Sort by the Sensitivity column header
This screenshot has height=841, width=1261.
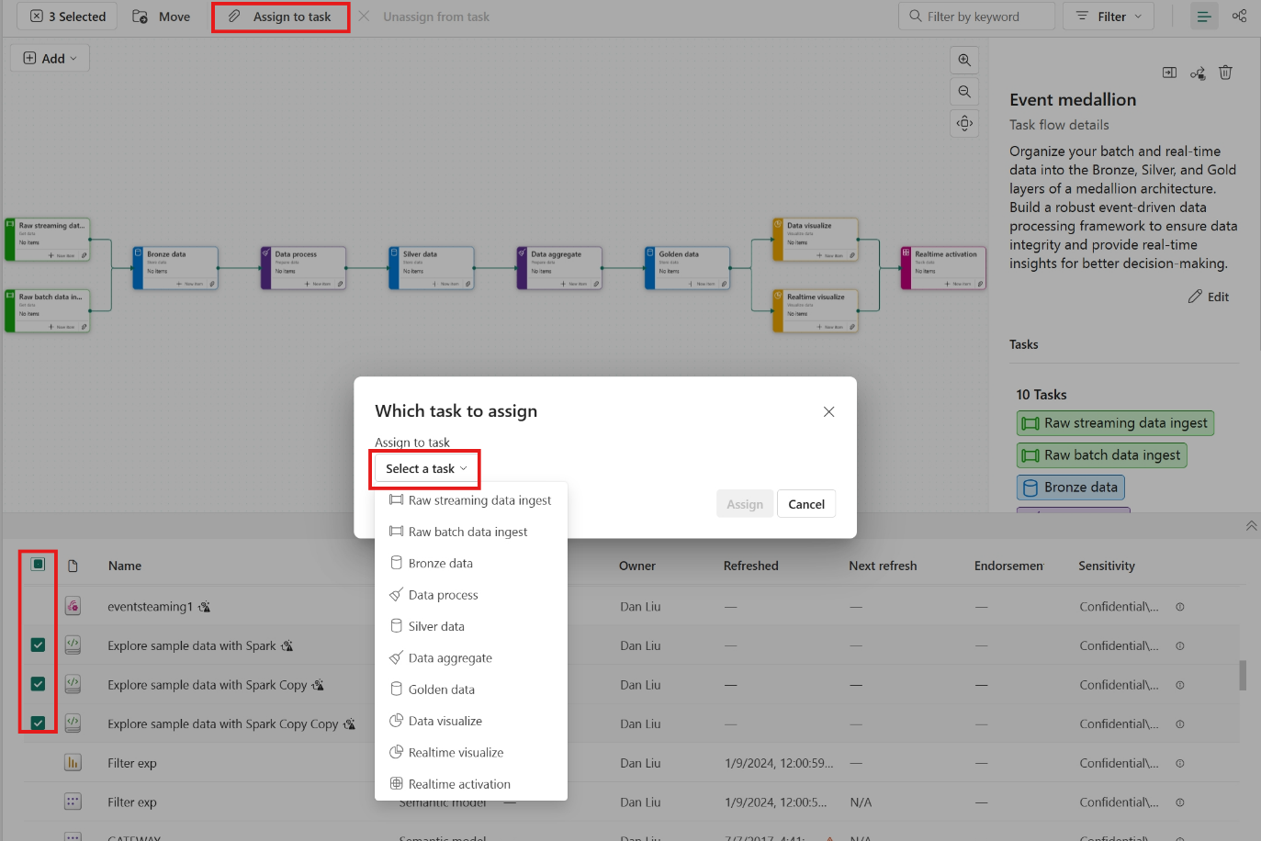point(1107,566)
